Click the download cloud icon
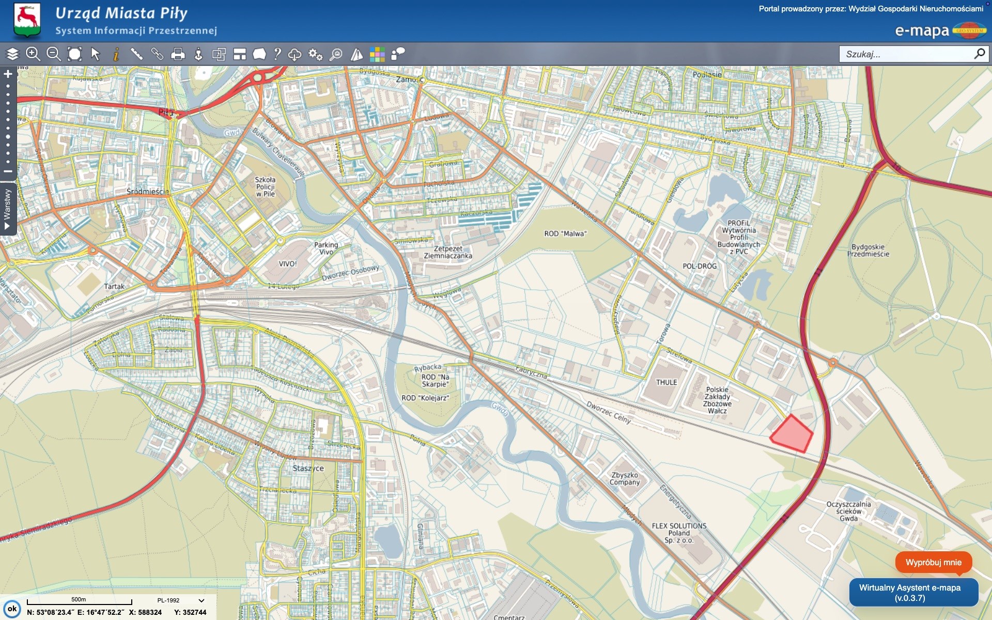 click(295, 54)
